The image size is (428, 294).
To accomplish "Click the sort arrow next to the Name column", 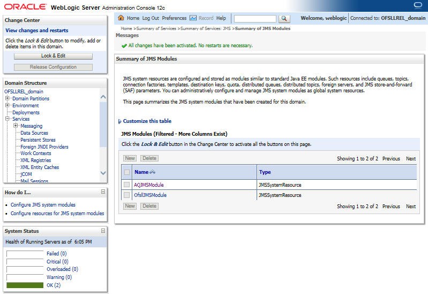I will pyautogui.click(x=153, y=172).
